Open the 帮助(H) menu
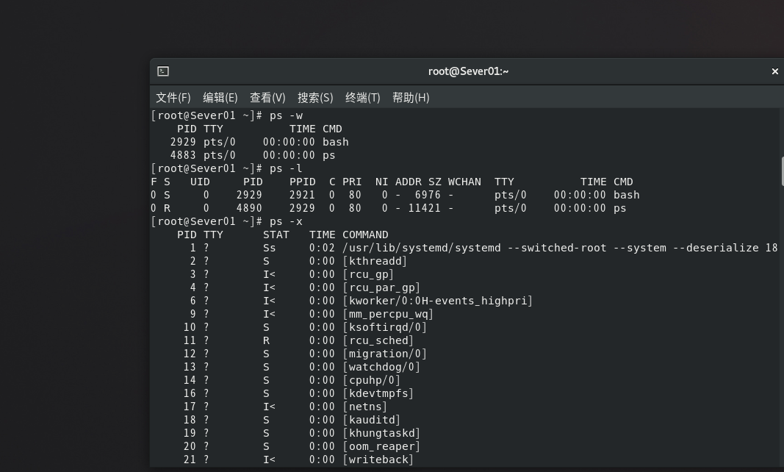The height and width of the screenshot is (472, 784). [411, 98]
